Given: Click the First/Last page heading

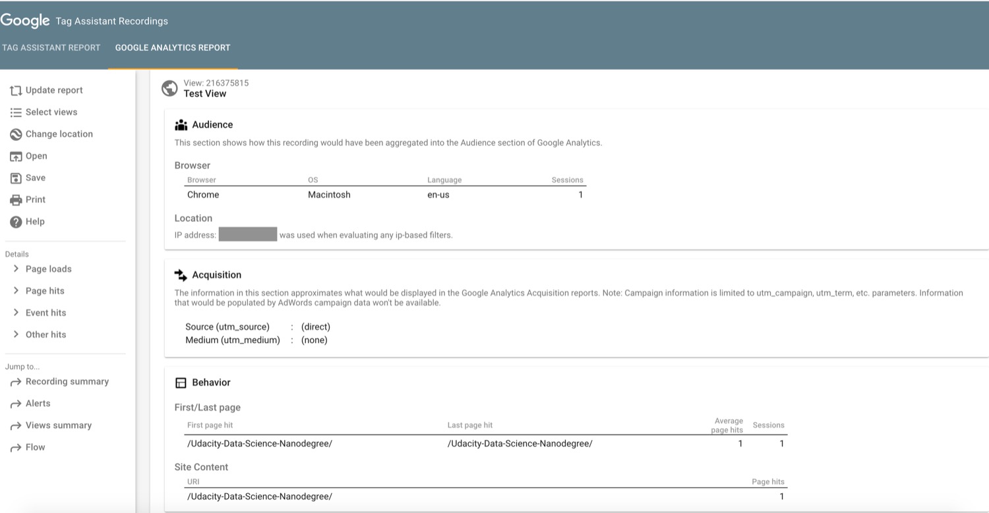Looking at the screenshot, I should [208, 408].
